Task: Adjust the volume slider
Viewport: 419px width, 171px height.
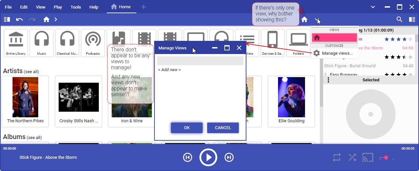Action: (386, 158)
